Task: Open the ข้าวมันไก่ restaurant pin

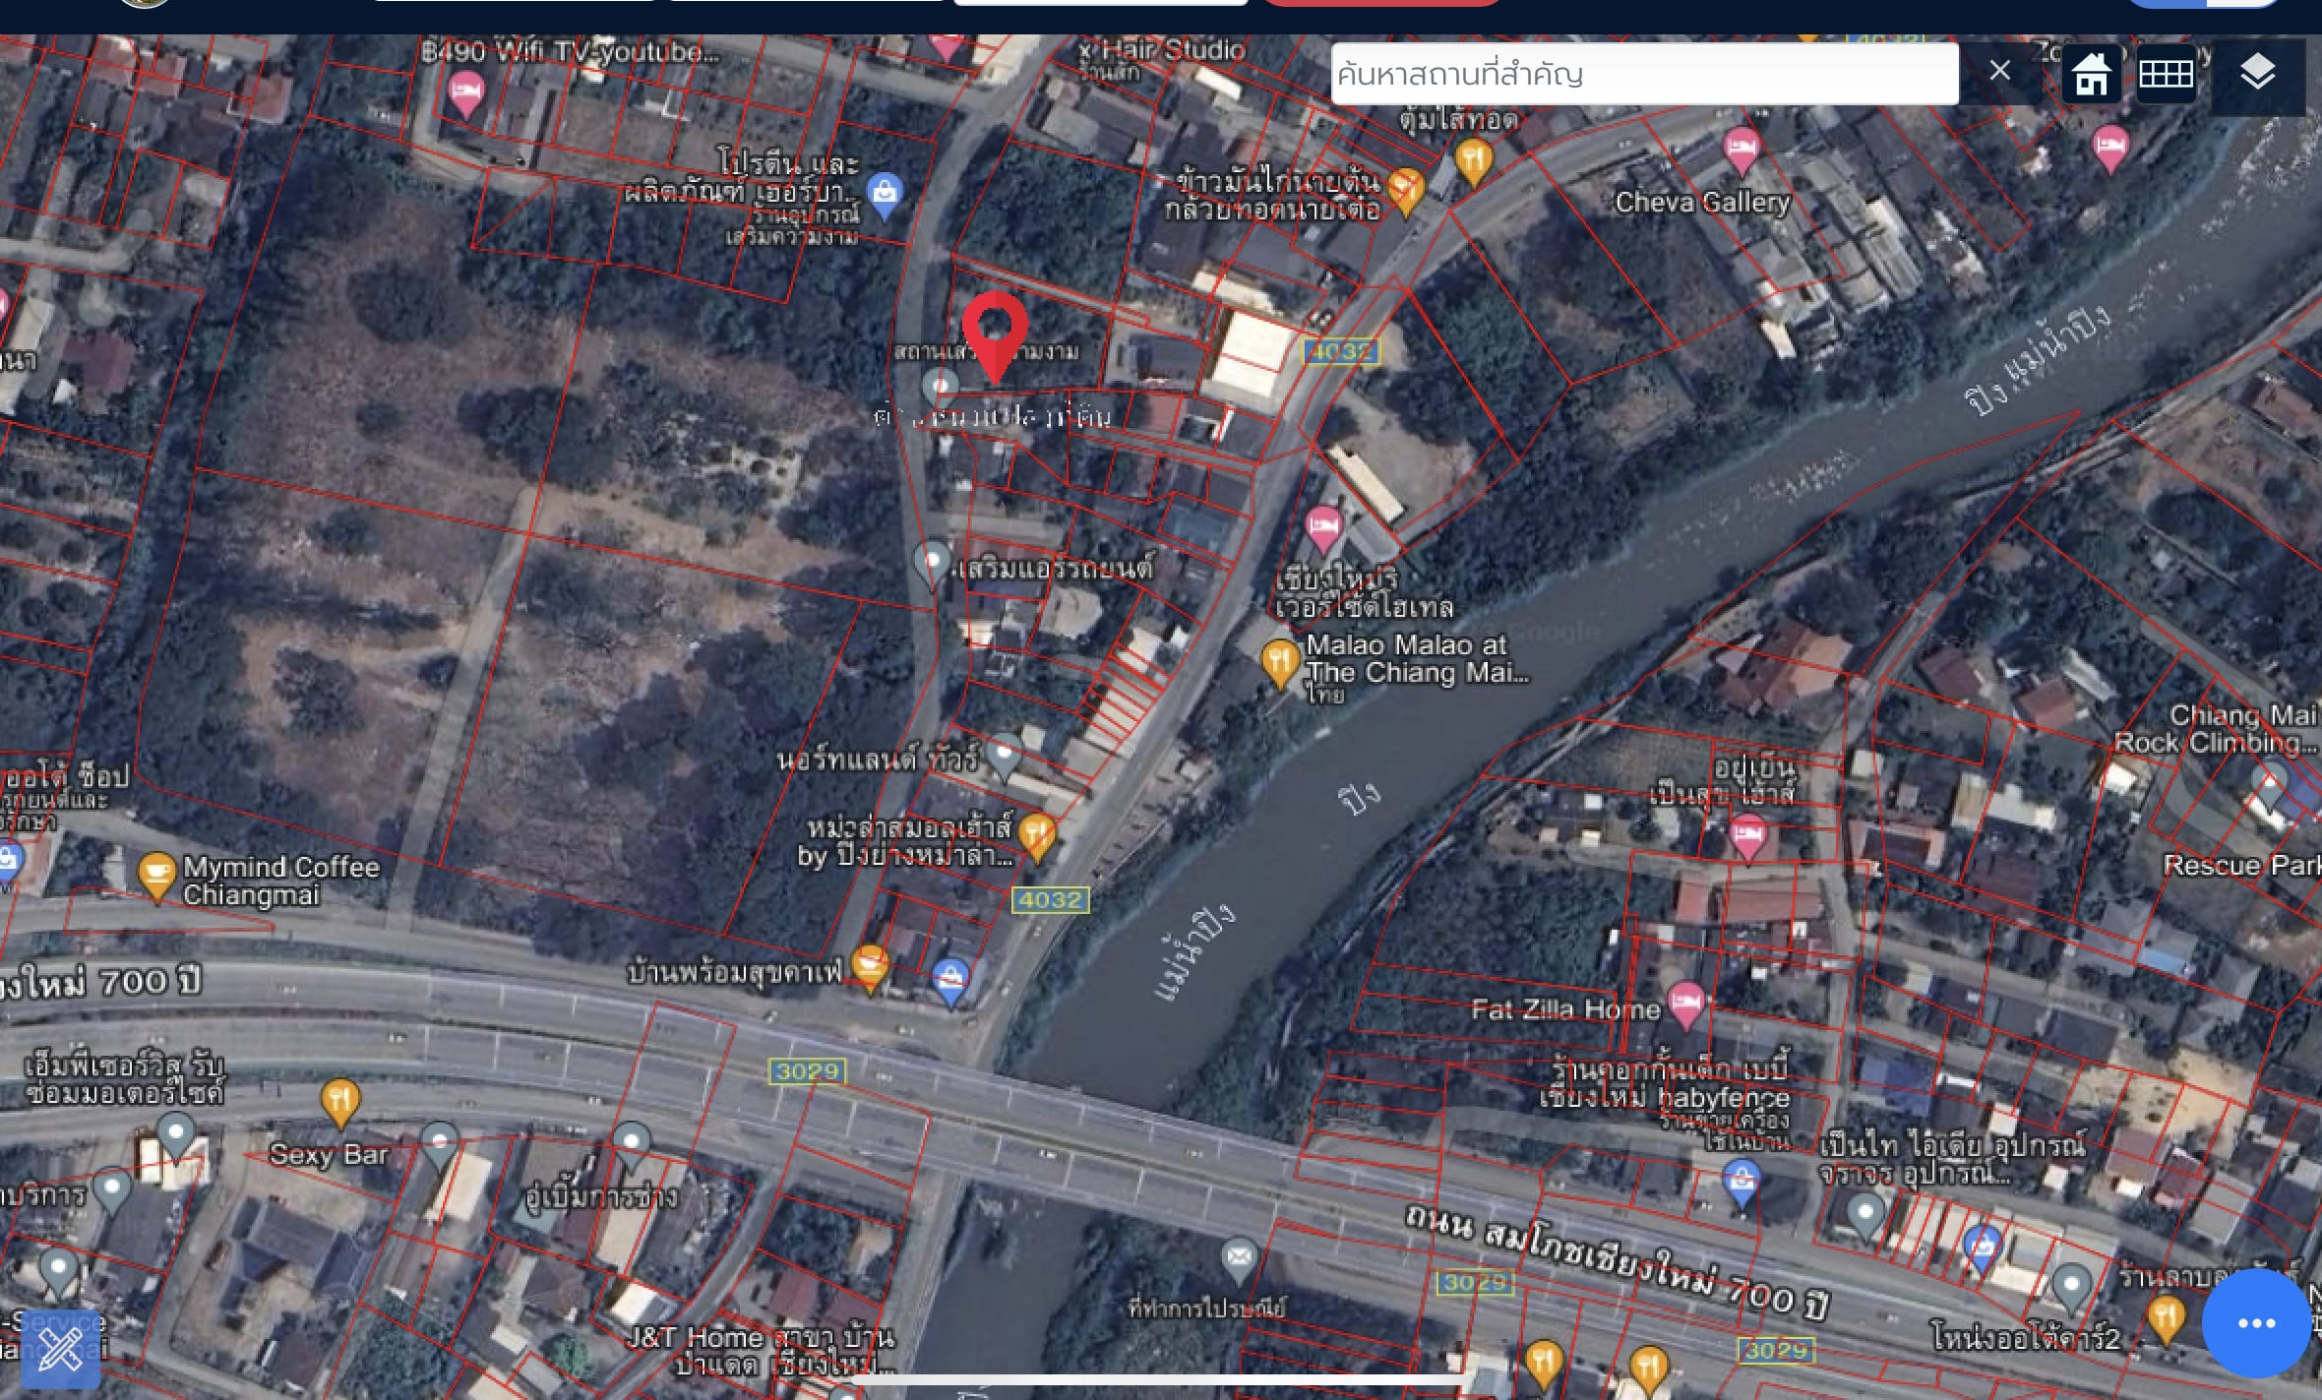Action: [1405, 190]
